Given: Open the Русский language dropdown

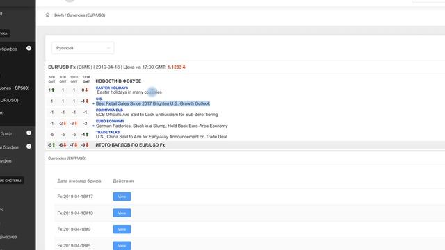Looking at the screenshot, I should [83, 48].
